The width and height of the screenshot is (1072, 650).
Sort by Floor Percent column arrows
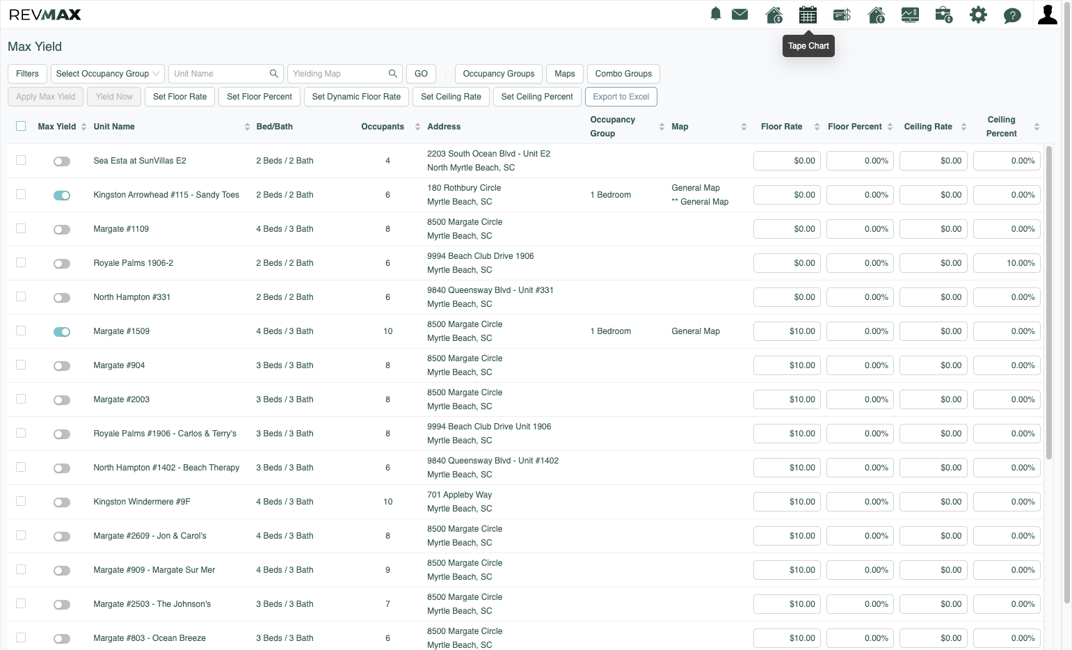(x=890, y=127)
